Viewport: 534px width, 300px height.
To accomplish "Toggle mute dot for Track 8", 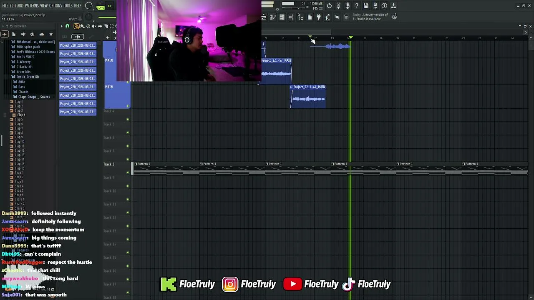I will [x=128, y=172].
